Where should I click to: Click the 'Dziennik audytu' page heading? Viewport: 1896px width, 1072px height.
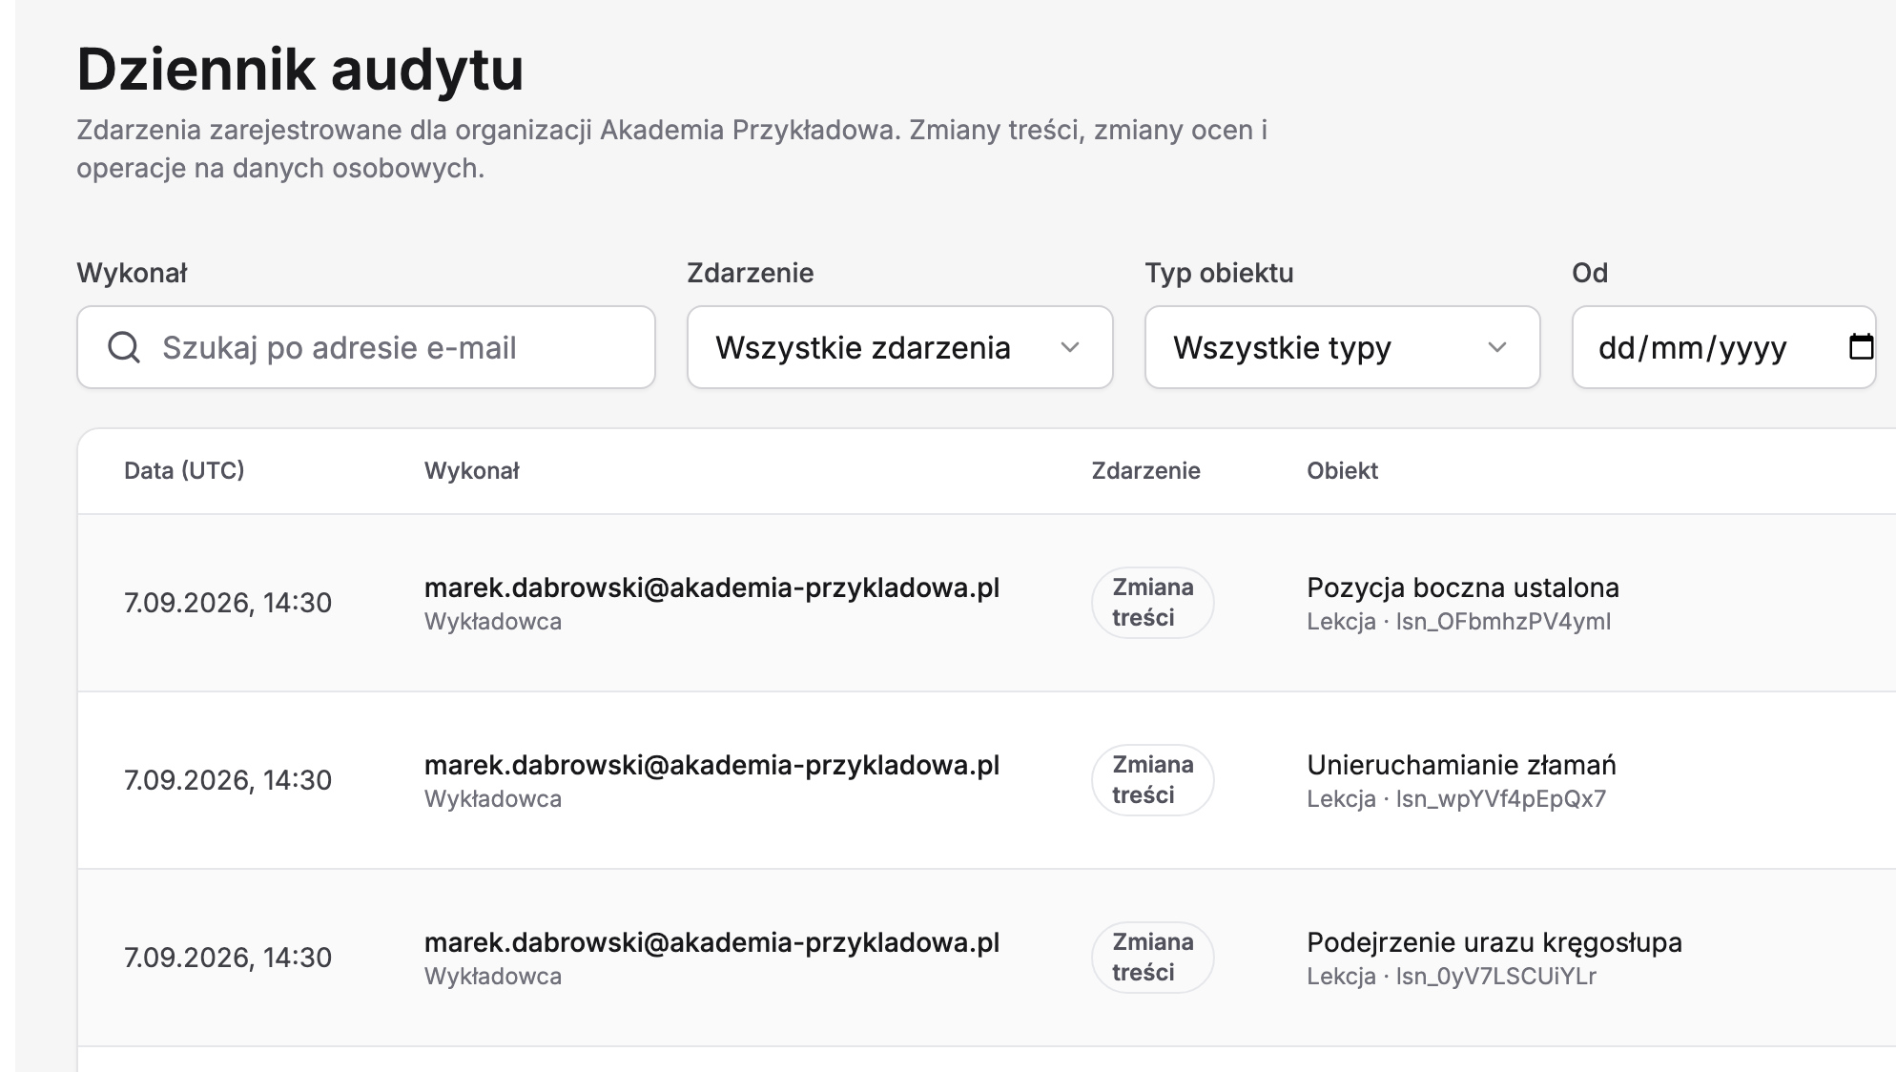pyautogui.click(x=300, y=69)
